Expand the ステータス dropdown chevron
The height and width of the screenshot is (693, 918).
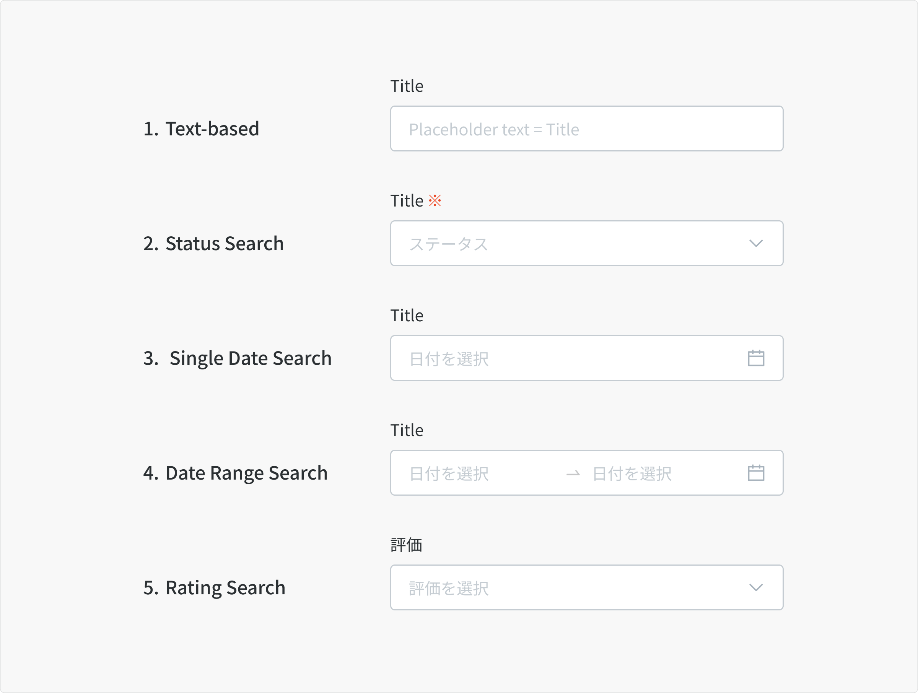click(x=756, y=244)
